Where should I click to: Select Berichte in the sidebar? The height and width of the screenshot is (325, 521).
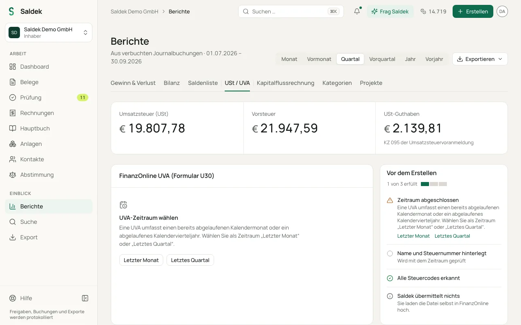48,206
